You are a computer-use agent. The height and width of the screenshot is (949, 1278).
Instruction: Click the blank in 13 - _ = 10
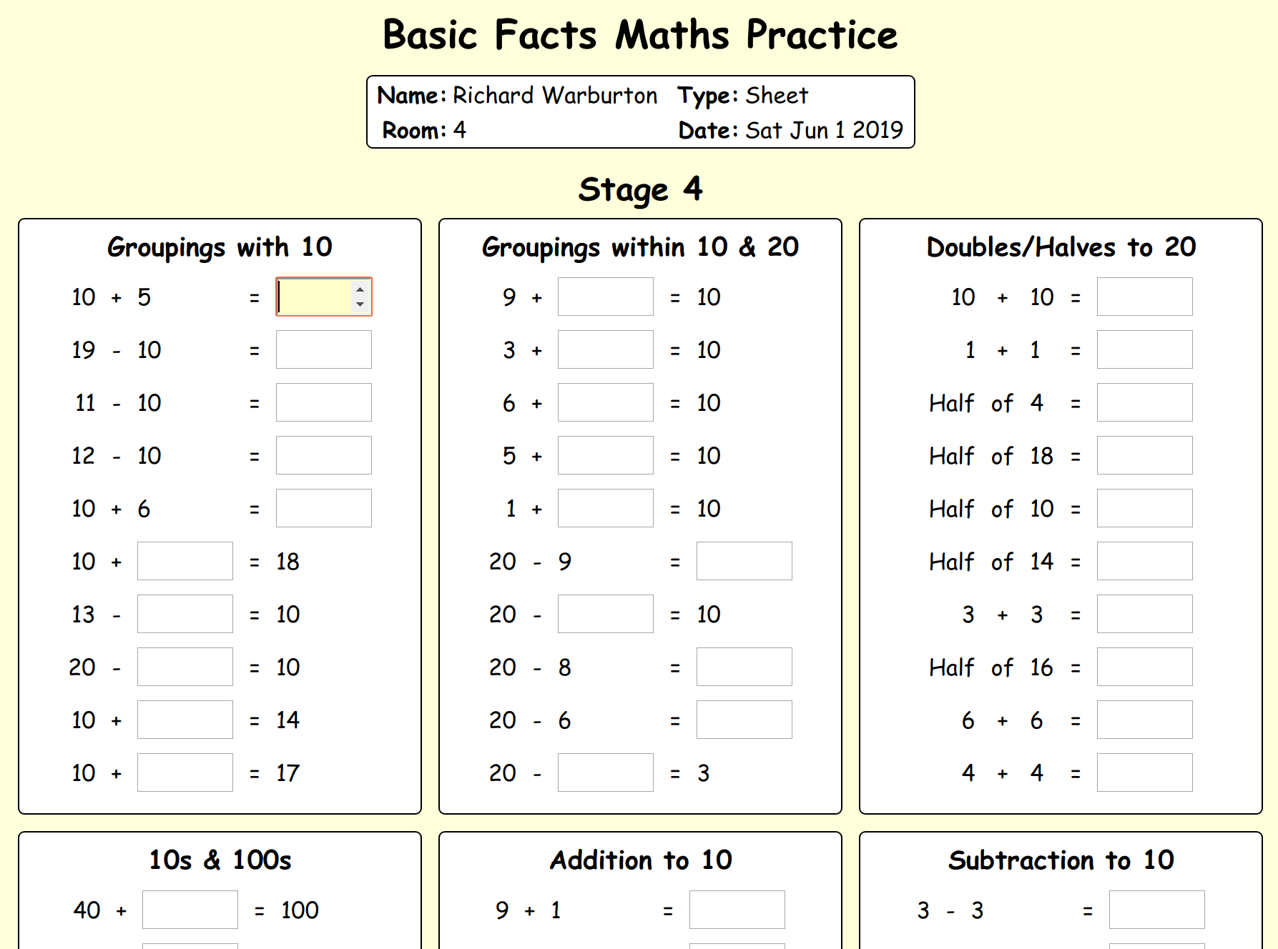click(x=185, y=614)
